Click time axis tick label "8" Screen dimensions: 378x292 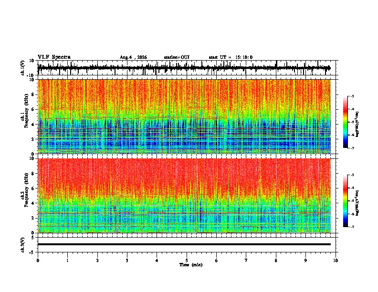[276, 261]
